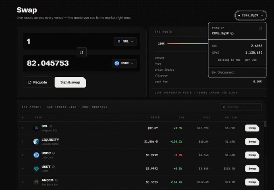The image size is (274, 190).
Task: Focus the market search field
Action: pos(241,107)
